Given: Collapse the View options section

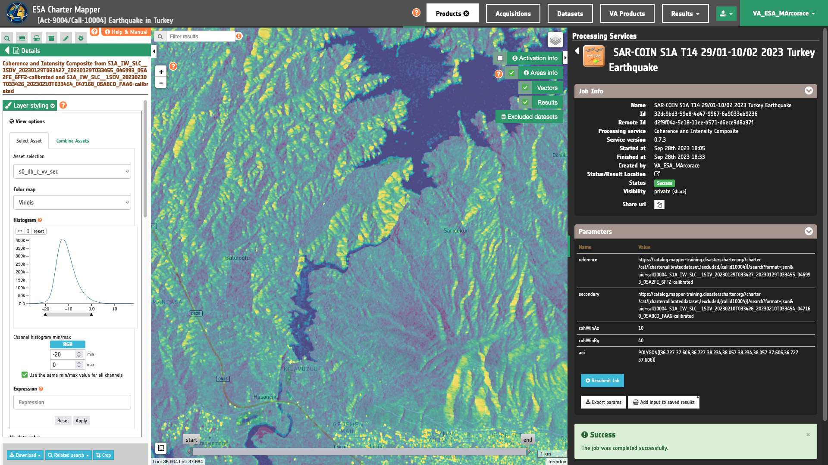Looking at the screenshot, I should tap(27, 121).
